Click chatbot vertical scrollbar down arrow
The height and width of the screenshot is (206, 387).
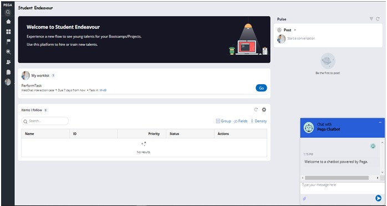(383, 172)
